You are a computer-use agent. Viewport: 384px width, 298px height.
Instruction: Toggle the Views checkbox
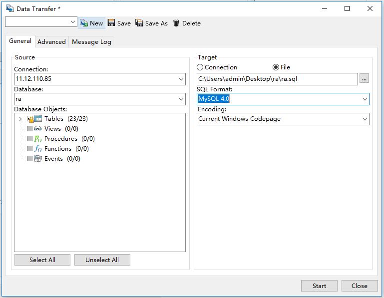point(29,129)
